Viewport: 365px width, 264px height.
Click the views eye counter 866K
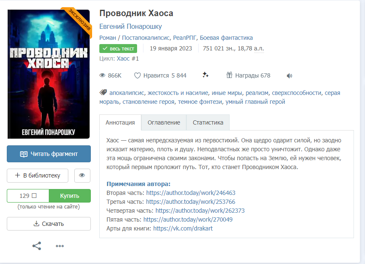pyautogui.click(x=110, y=75)
